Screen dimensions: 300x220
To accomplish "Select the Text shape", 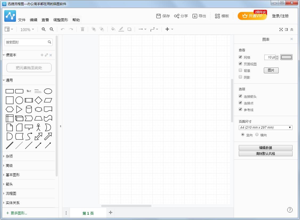I will click(29, 91).
